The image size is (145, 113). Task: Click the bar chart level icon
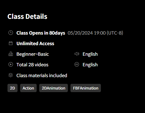tap(11, 54)
